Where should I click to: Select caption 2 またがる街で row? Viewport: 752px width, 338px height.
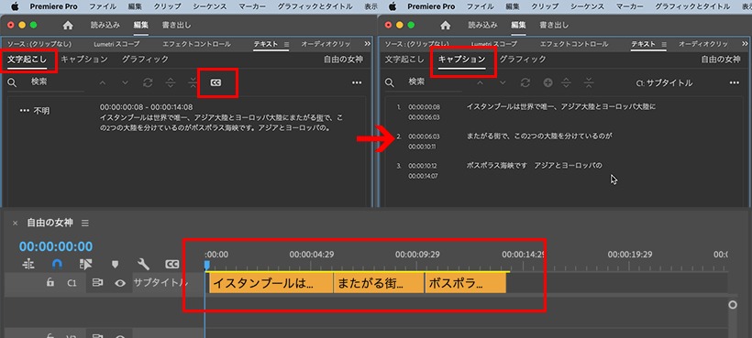(560, 142)
